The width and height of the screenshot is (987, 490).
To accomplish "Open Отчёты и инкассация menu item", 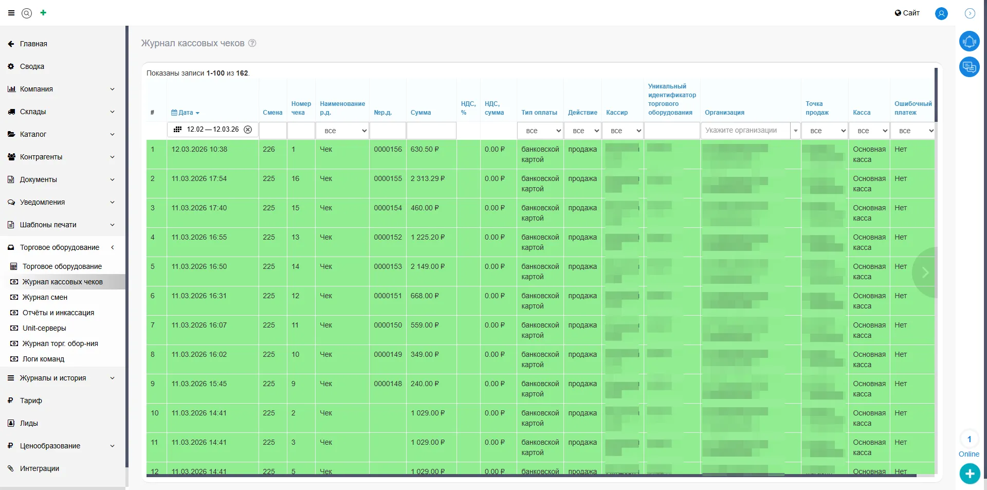I will coord(58,313).
